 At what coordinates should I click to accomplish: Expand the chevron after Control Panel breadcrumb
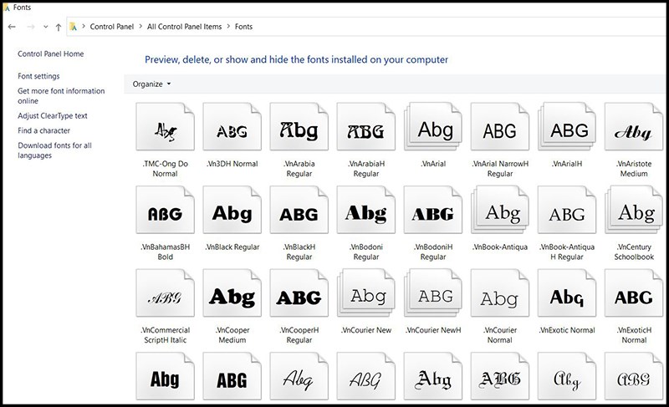click(x=140, y=27)
